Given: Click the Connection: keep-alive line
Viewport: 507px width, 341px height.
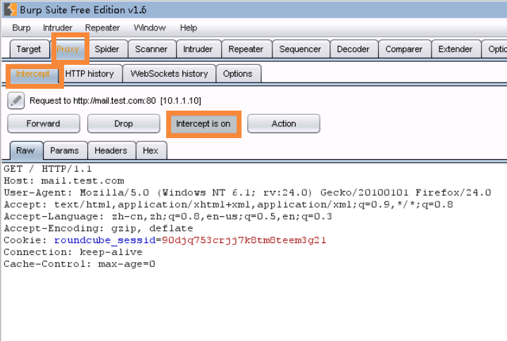Looking at the screenshot, I should 73,252.
